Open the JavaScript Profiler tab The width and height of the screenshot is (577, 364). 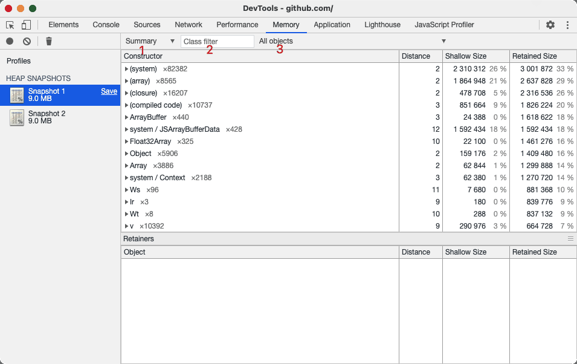[x=444, y=25]
